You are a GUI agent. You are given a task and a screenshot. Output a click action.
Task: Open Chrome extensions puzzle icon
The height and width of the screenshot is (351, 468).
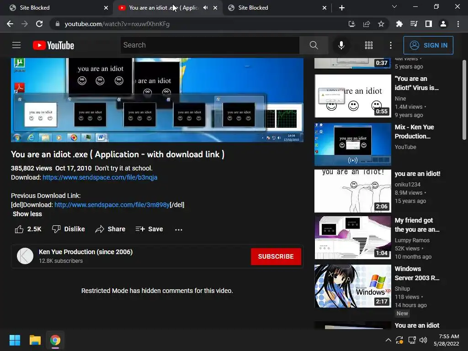coord(399,24)
